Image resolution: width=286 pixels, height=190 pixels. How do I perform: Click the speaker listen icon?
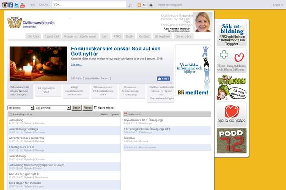(145, 5)
